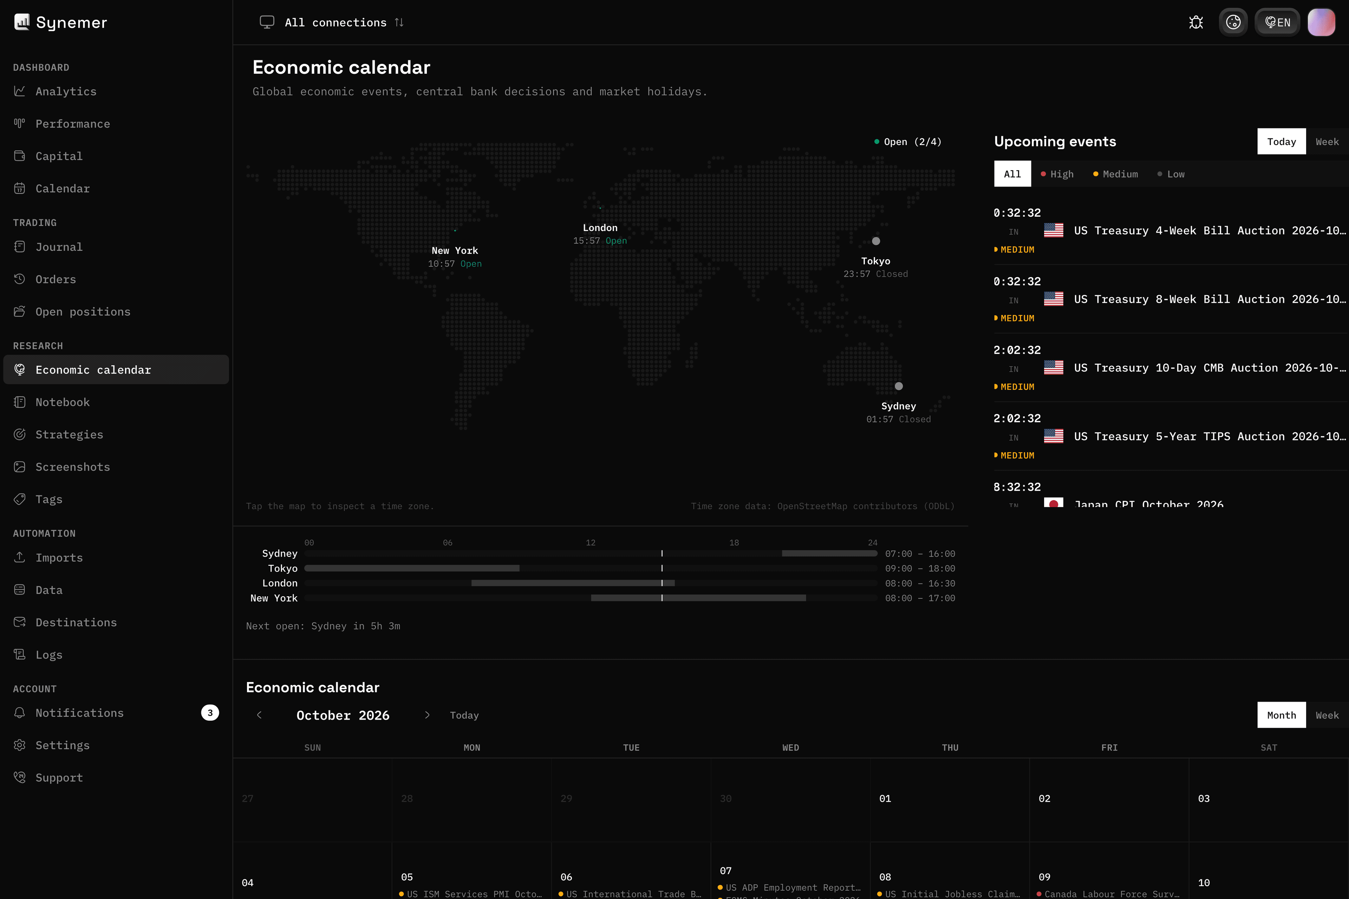Open the Open positions page
This screenshot has width=1349, height=899.
tap(116, 312)
